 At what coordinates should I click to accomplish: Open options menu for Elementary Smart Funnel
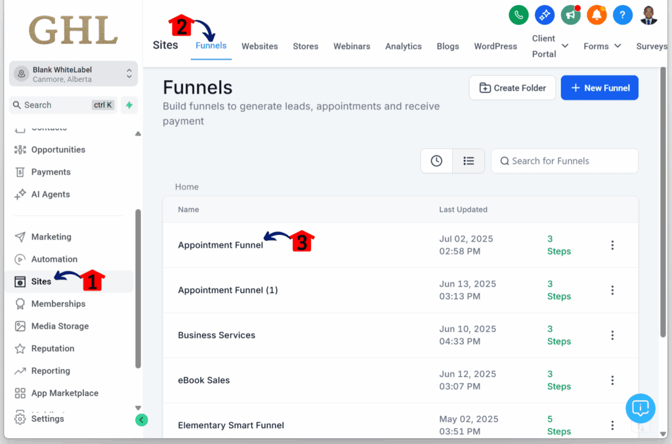click(x=612, y=425)
